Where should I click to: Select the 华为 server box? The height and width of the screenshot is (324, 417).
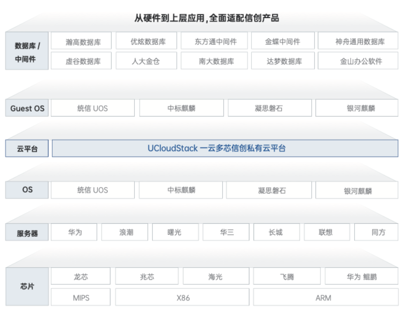coord(74,232)
